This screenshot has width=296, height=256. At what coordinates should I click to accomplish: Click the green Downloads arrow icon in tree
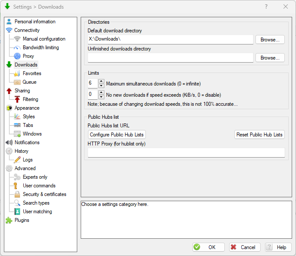coord(9,65)
